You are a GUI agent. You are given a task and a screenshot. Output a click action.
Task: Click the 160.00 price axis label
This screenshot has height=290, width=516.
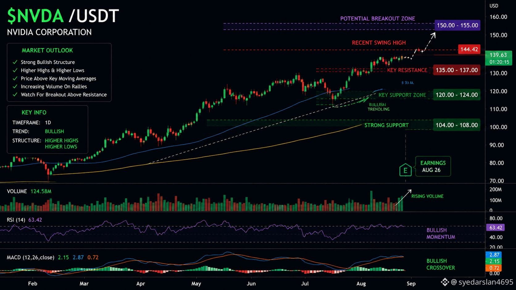(x=498, y=17)
